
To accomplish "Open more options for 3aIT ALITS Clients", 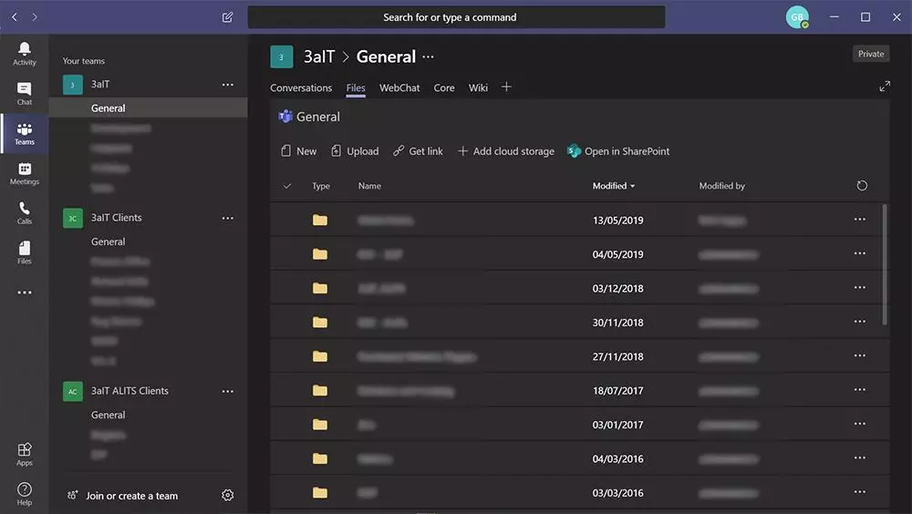I will click(227, 391).
